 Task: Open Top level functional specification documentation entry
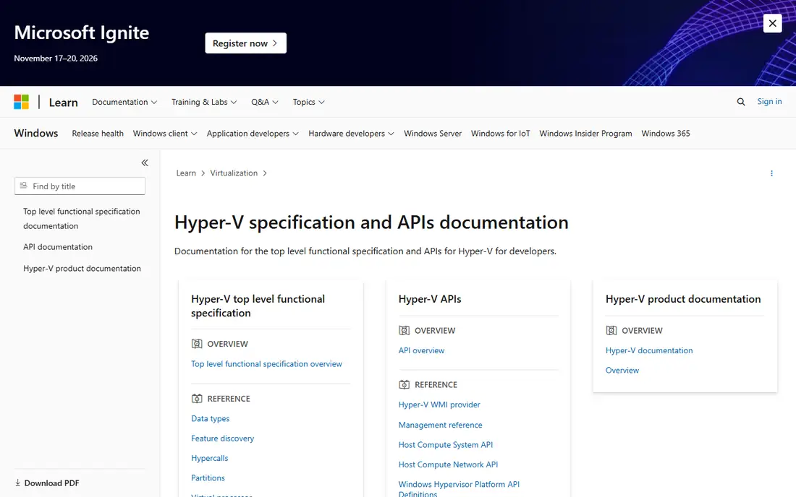click(x=82, y=218)
